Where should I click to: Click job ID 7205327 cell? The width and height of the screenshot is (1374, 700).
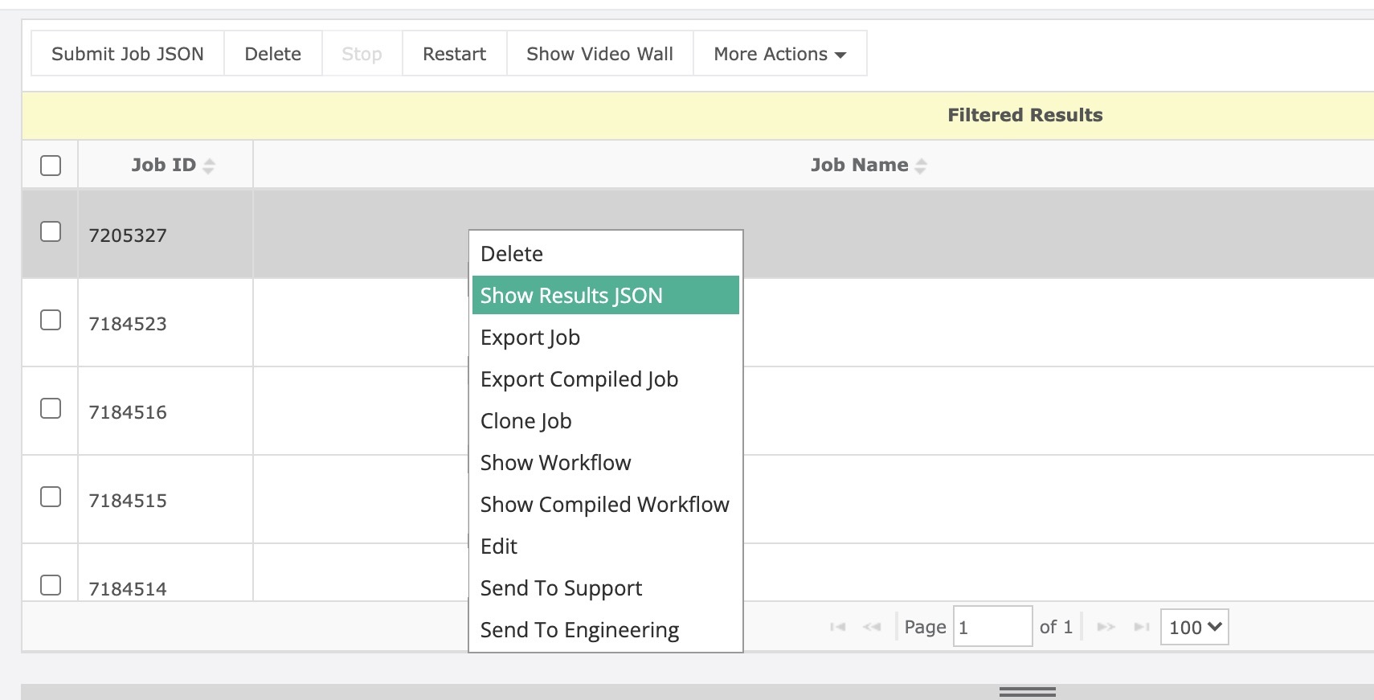click(166, 234)
